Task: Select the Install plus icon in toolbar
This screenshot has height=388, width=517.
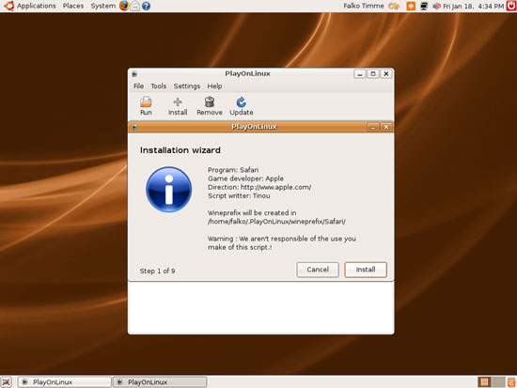Action: tap(178, 101)
